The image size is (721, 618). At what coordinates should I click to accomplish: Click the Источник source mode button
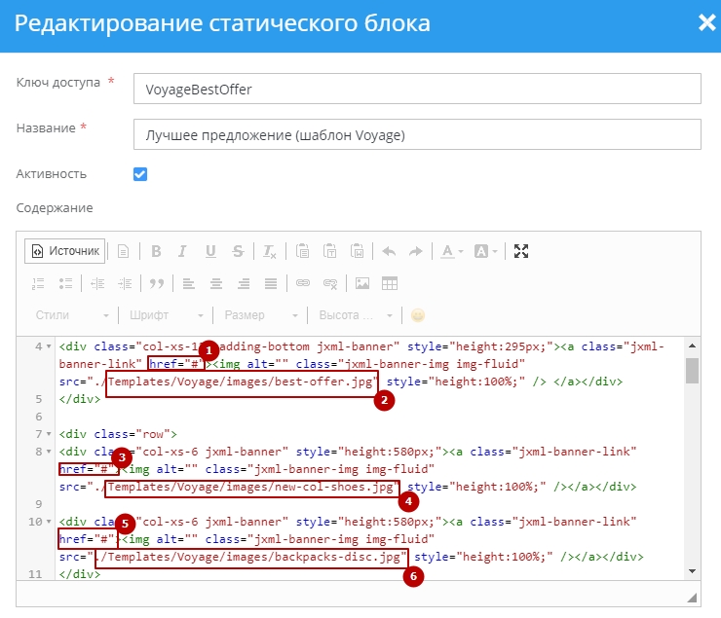pos(65,251)
